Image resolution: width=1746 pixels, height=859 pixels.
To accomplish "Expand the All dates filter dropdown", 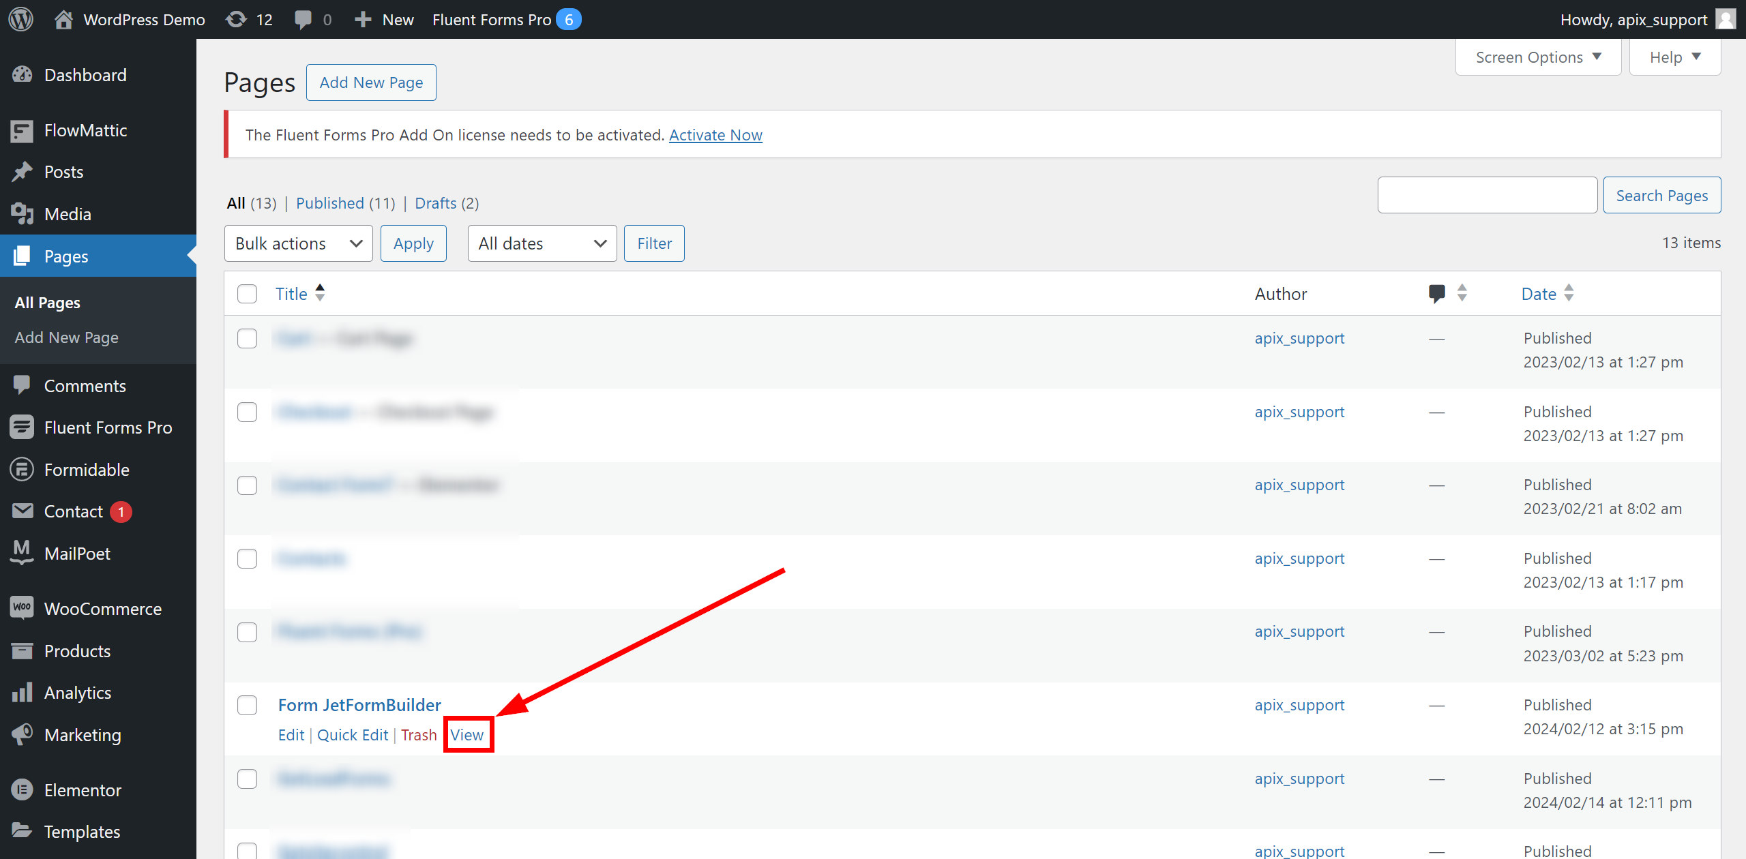I will coord(540,243).
